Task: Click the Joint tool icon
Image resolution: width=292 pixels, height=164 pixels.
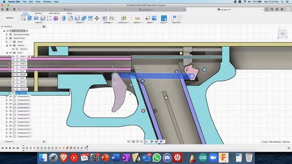Action: (111, 18)
